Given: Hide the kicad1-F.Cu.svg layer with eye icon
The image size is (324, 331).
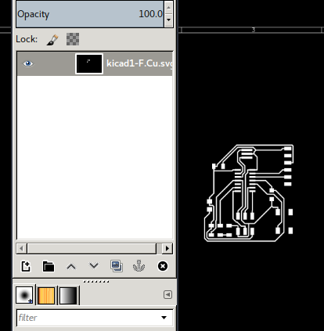Looking at the screenshot, I should (x=28, y=63).
